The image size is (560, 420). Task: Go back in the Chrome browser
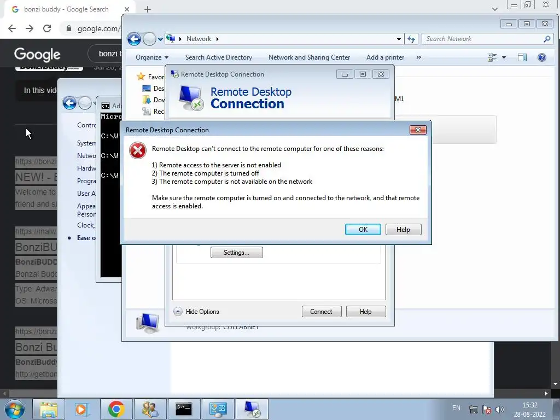coord(12,28)
